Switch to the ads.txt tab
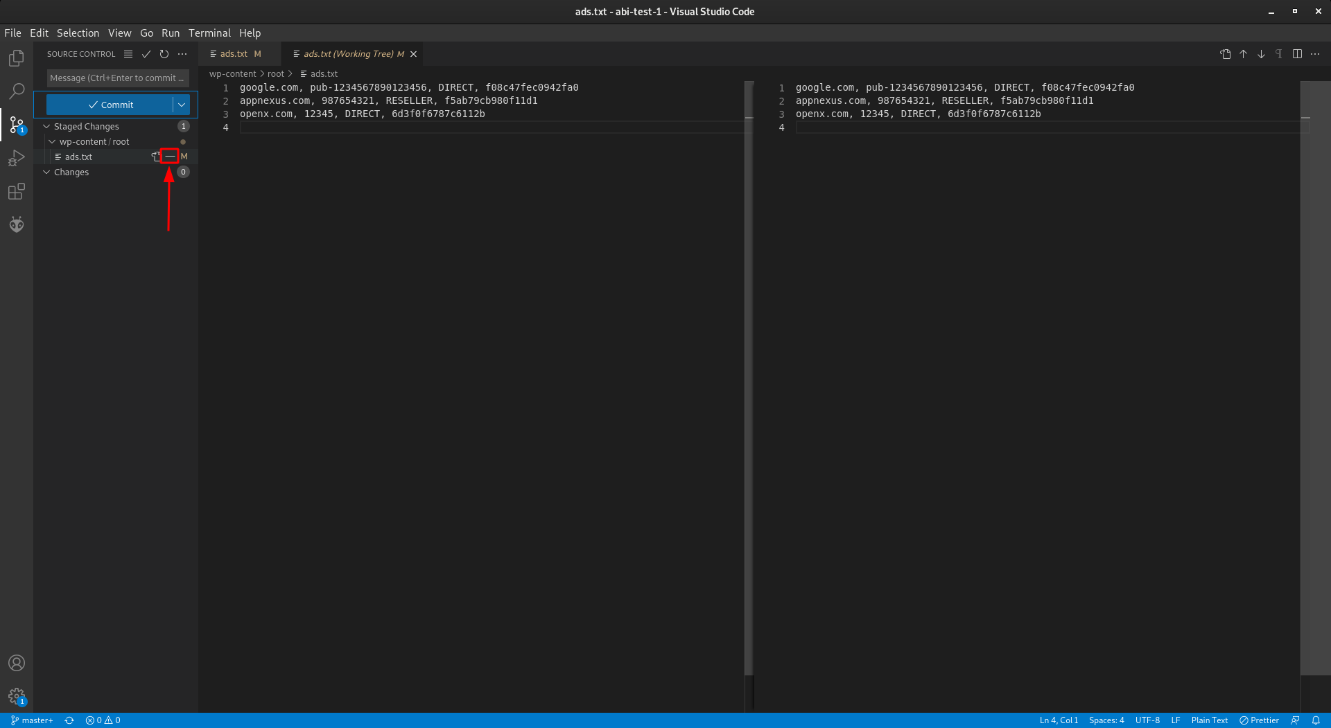Viewport: 1331px width, 728px height. 240,54
